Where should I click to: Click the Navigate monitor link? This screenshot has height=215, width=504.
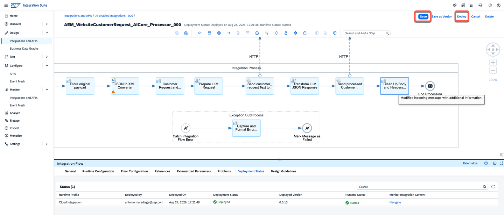(395, 202)
